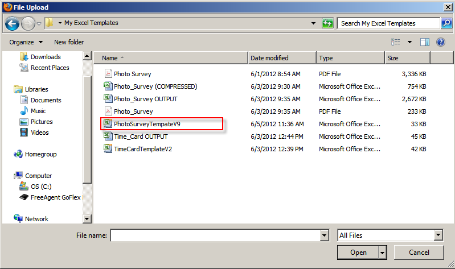The height and width of the screenshot is (269, 455).
Task: Click the Forward navigation arrow
Action: coord(28,23)
